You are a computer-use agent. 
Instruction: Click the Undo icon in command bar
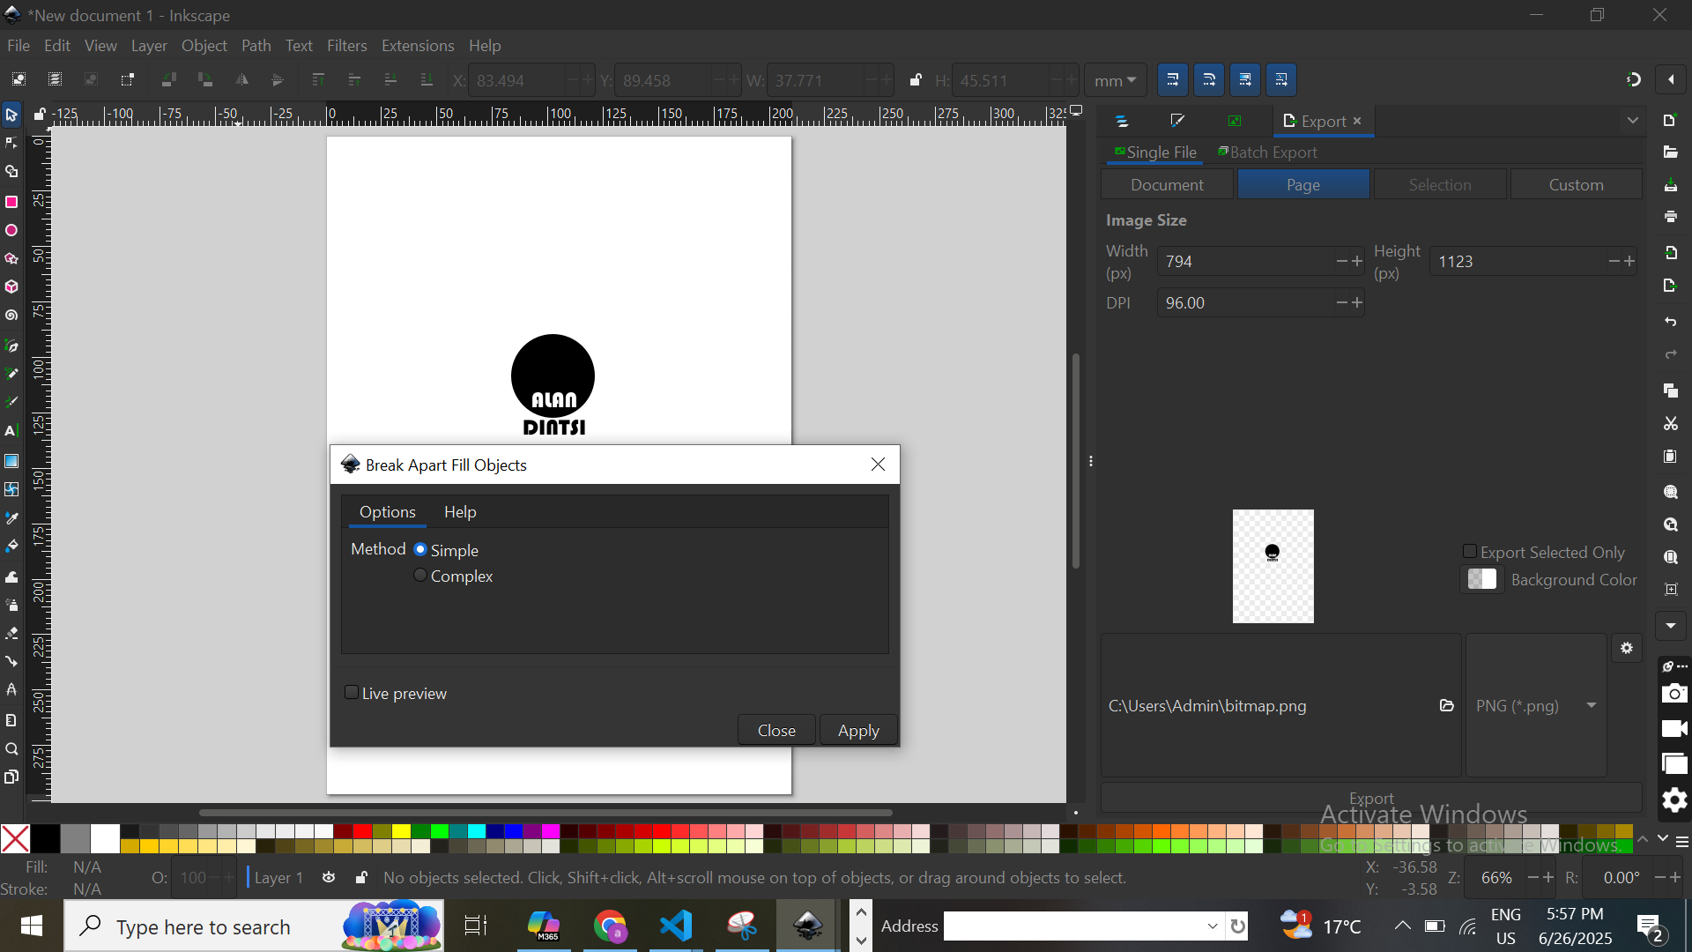click(x=1671, y=322)
